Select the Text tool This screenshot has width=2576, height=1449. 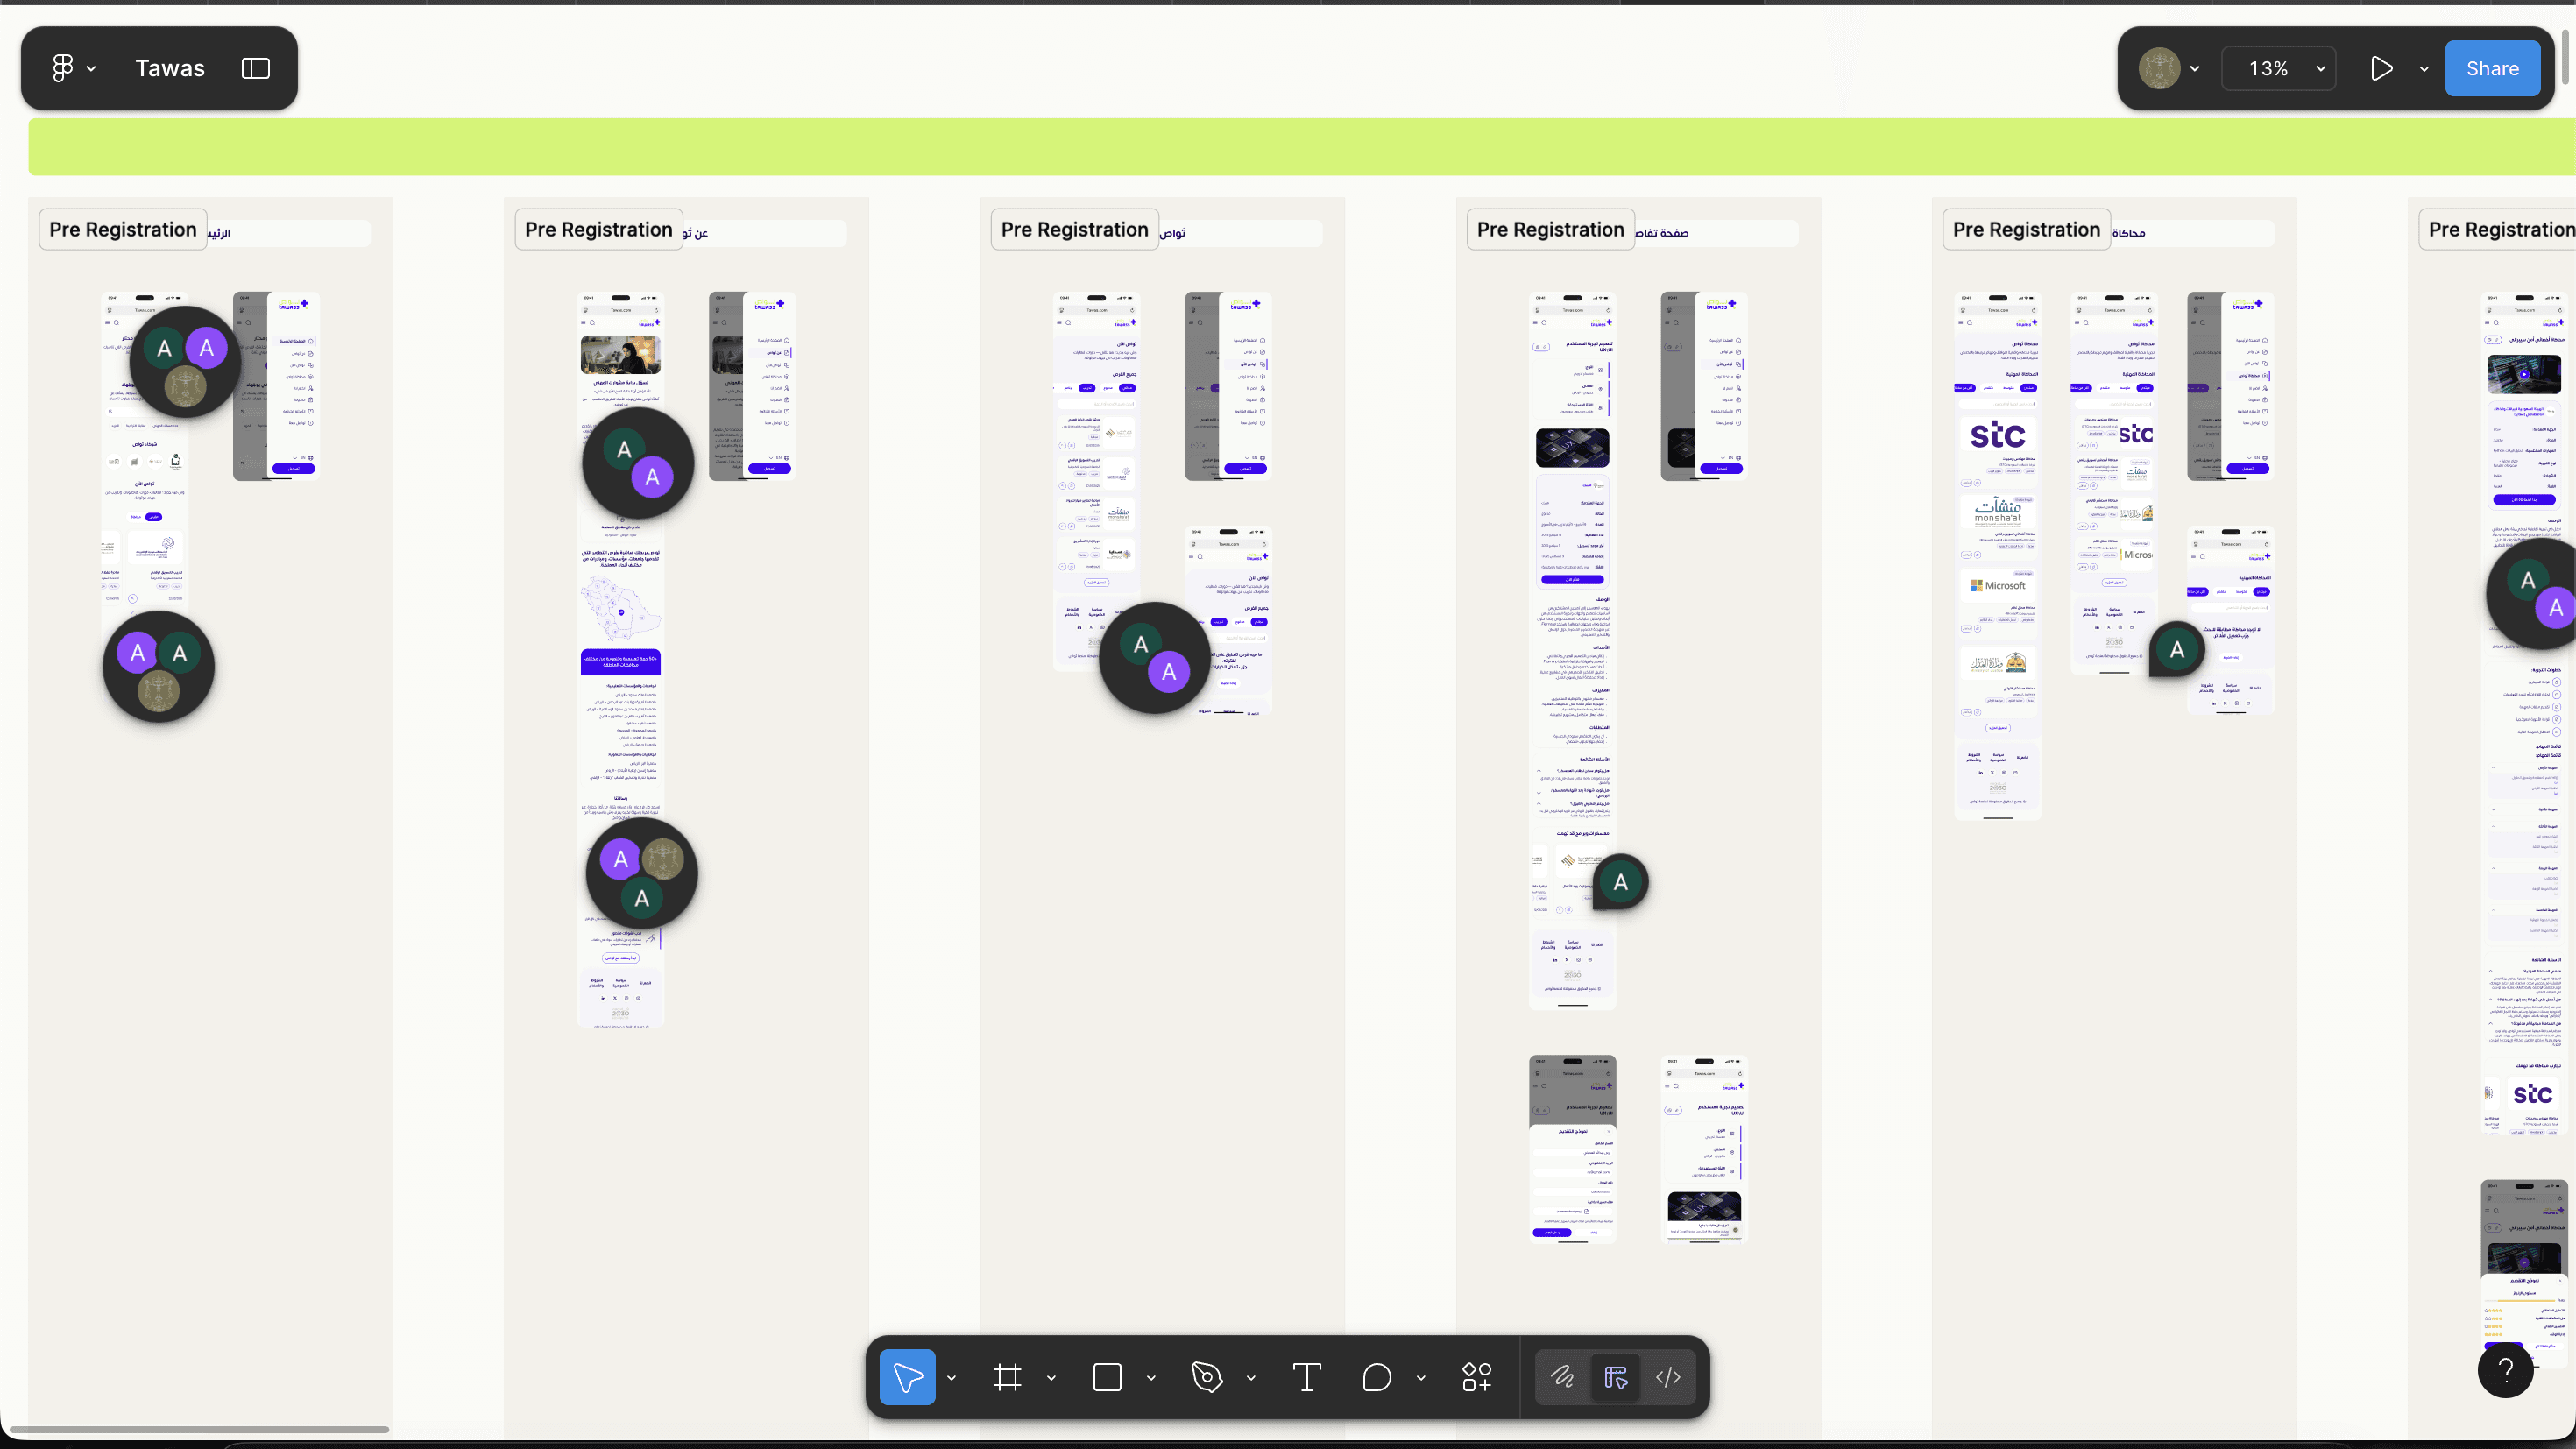(x=1306, y=1377)
